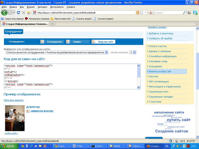Reload the page with the blue refresh icon
Screen dimensions: 199x149
point(19,13)
